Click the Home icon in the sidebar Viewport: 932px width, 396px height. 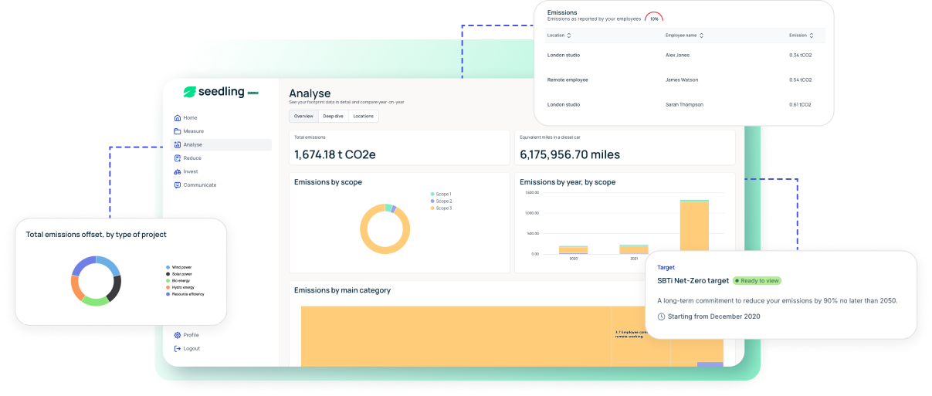click(x=178, y=118)
